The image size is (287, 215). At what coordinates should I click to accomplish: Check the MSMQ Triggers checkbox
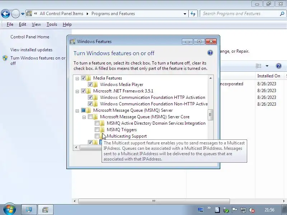97,130
